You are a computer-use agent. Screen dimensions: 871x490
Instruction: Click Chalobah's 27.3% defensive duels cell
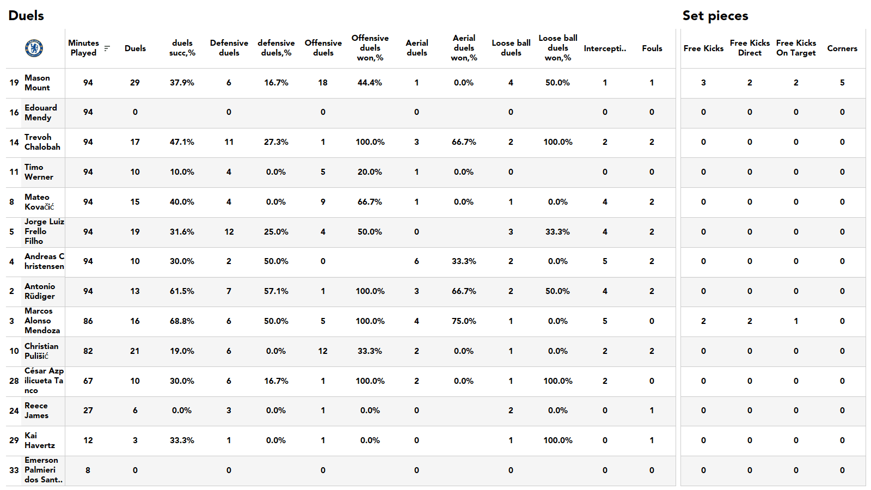click(x=276, y=142)
